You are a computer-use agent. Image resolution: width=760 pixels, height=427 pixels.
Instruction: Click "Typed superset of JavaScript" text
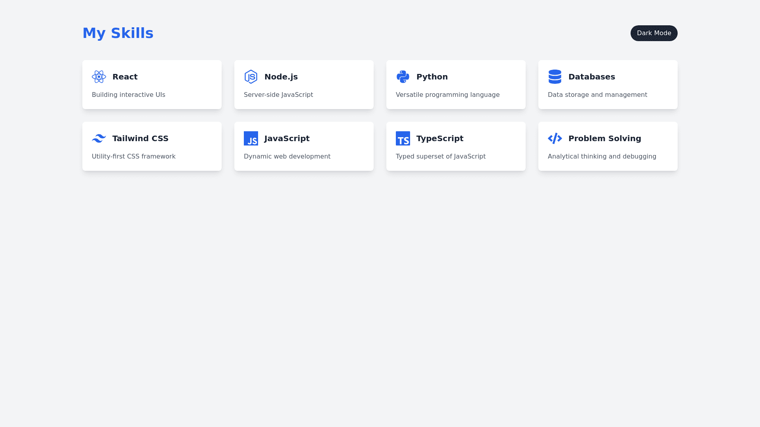coord(441,157)
